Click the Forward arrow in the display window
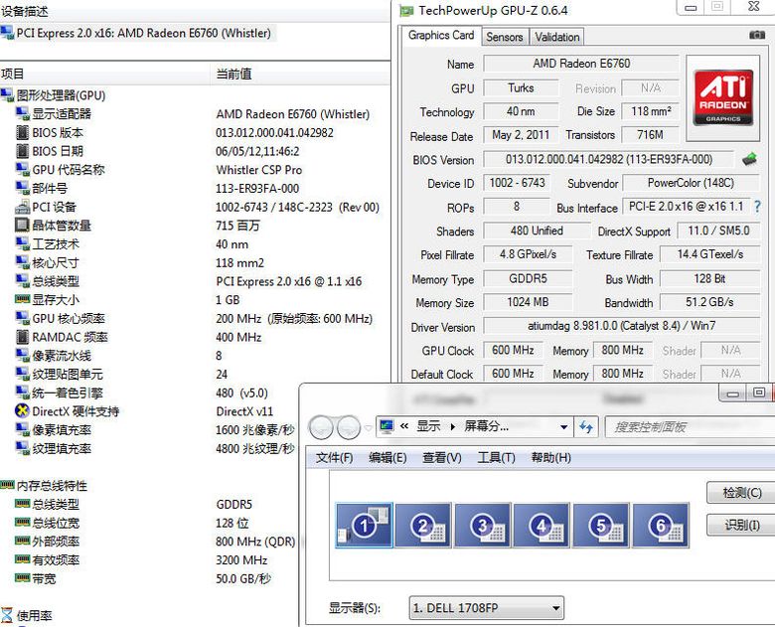 click(x=349, y=426)
